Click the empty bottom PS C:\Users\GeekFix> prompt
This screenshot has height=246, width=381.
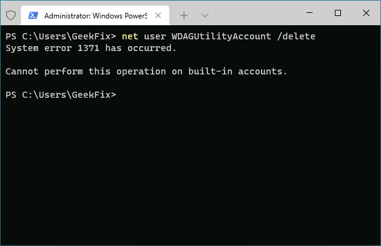pos(61,95)
